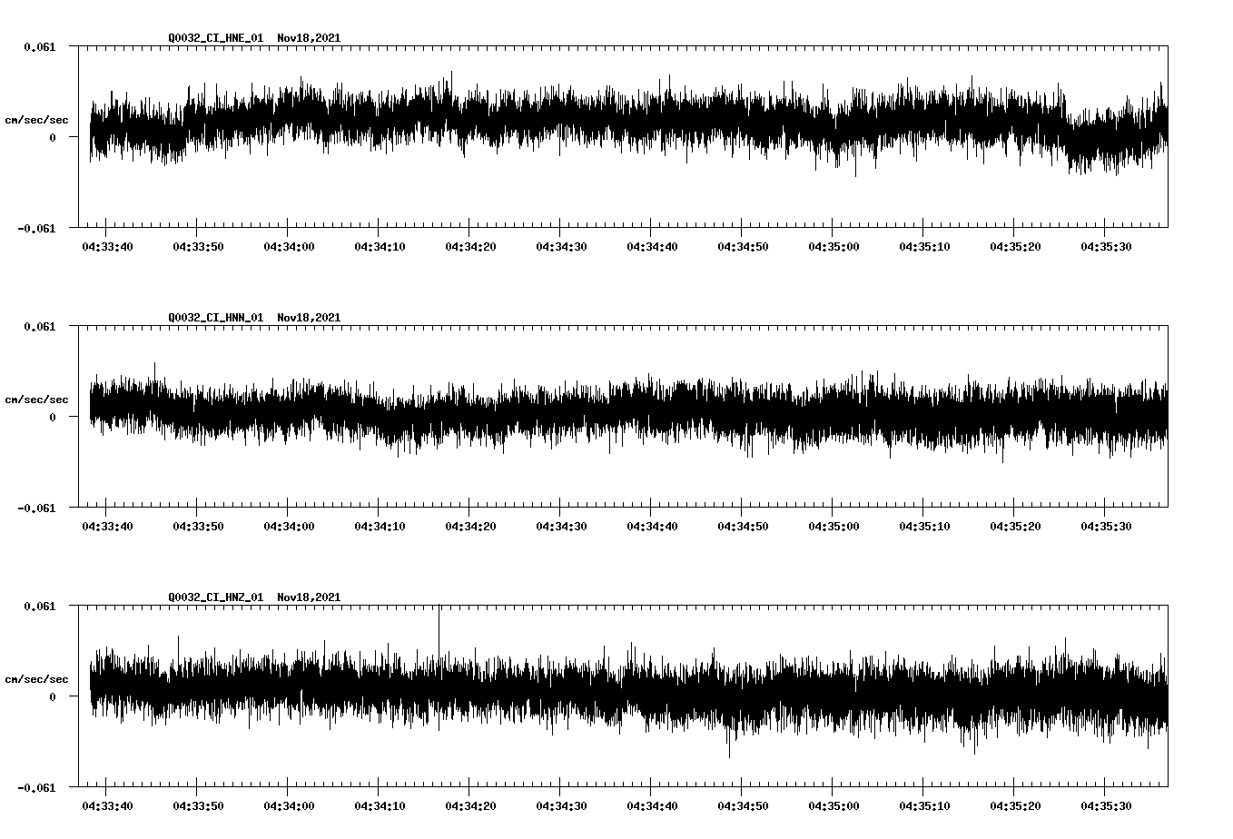Click the Q0032_CI_HNE_01 plot title
The image size is (1233, 839).
pyautogui.click(x=215, y=38)
